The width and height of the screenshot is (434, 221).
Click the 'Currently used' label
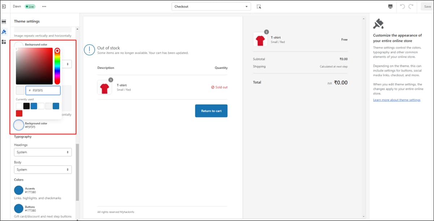tap(25, 99)
